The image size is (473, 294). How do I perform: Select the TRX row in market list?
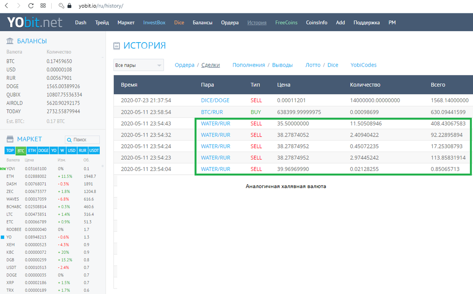[x=53, y=290]
